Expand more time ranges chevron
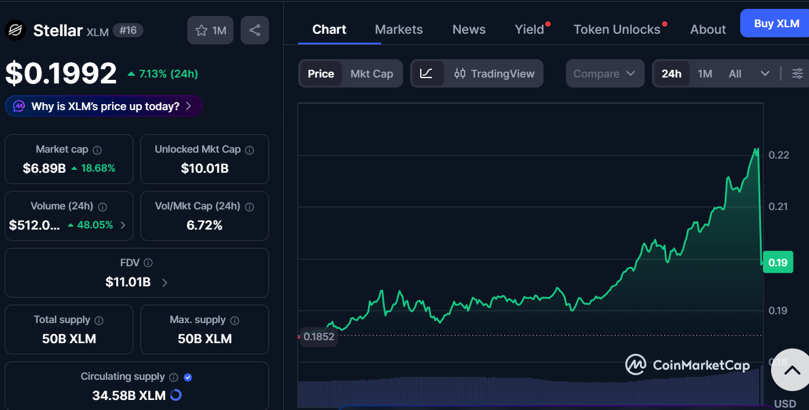 coord(765,73)
